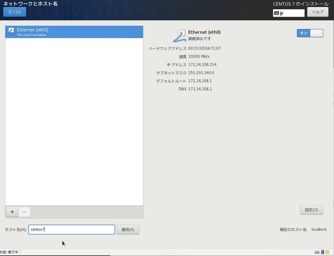Click inside the ホスト名 input showing centos7
This screenshot has height=256, width=334.
(71, 229)
